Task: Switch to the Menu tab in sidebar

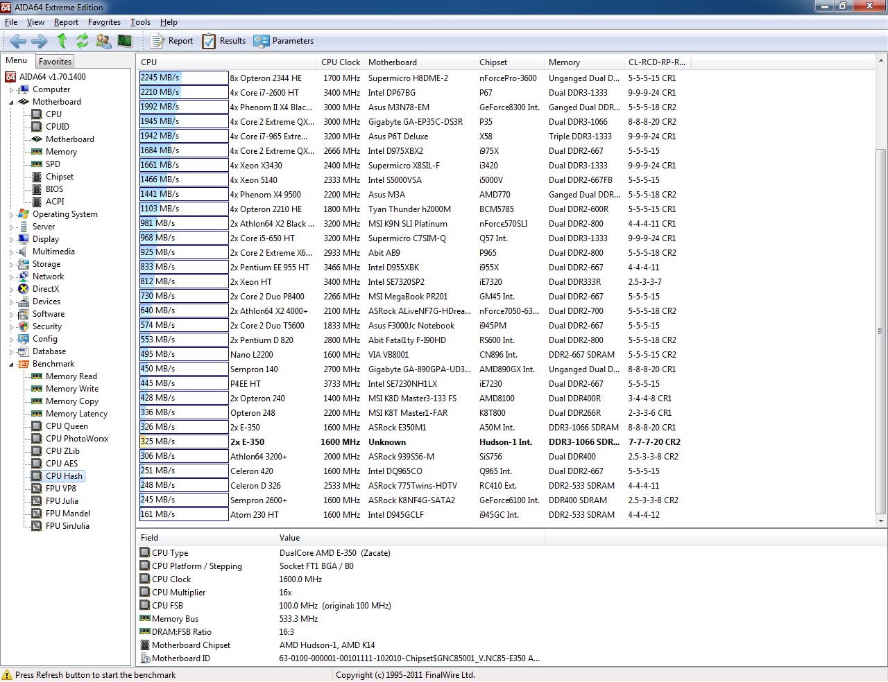Action: [17, 60]
